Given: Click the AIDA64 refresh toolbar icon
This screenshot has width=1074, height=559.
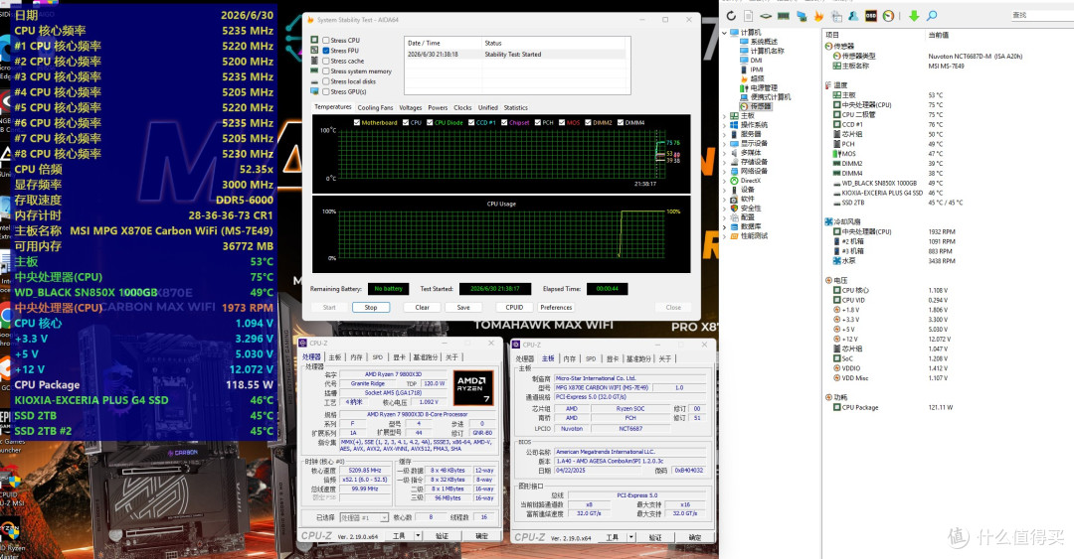Looking at the screenshot, I should pos(731,16).
